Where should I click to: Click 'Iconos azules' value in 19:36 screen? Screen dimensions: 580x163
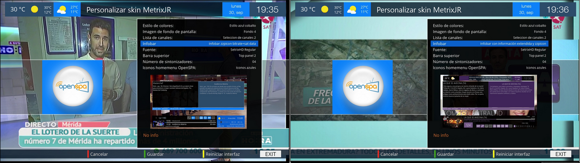[x=536, y=68]
